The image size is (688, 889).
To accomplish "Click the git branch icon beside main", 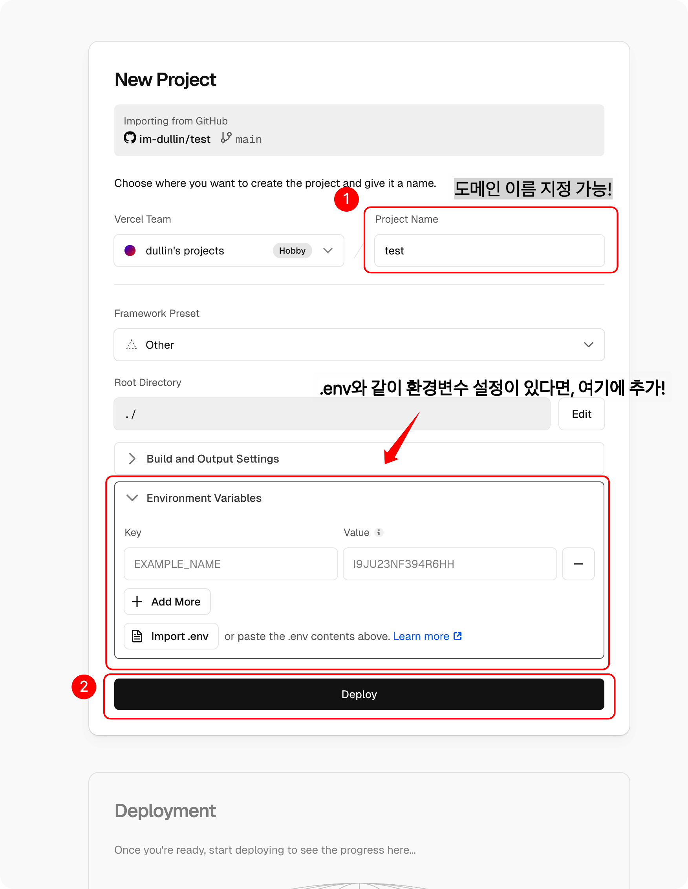I will pos(226,137).
